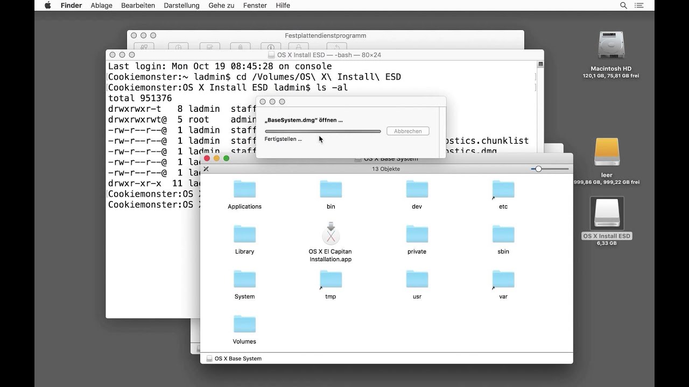Click the Festplattendienstprogramm window title
This screenshot has width=689, height=387.
[325, 35]
